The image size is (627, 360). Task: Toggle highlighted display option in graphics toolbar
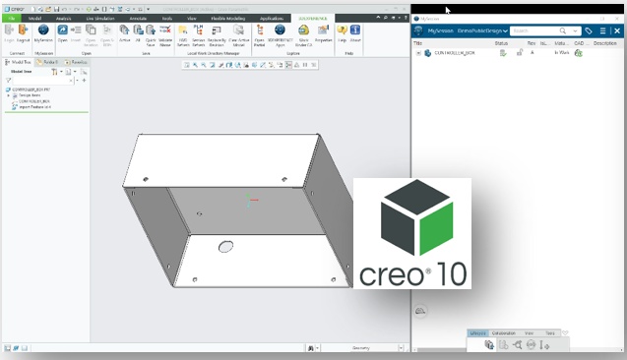pos(288,65)
